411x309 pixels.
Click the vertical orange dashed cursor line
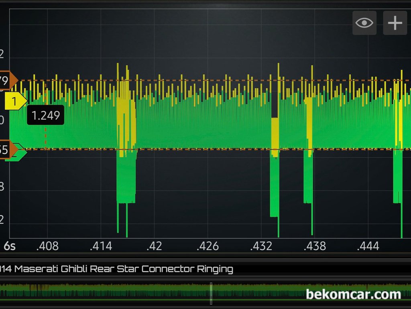pos(45,136)
